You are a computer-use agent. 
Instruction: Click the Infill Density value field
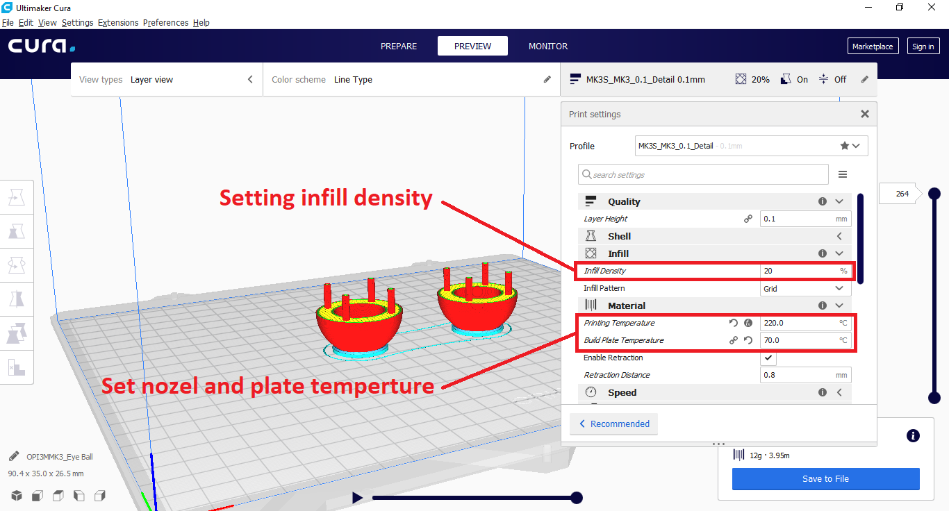[805, 271]
